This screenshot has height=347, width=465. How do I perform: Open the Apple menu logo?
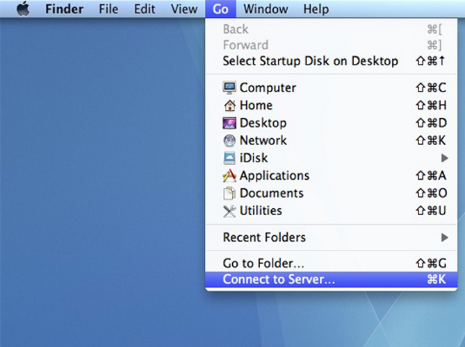[23, 9]
